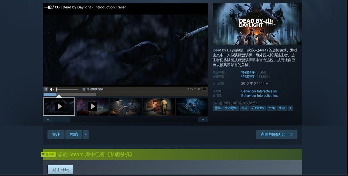Viewport: 348px width, 176px height.
Task: Open the screenshot with man in coat
Action: tap(159, 107)
